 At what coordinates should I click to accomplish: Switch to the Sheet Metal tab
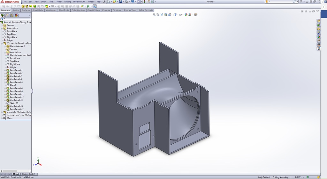(38, 10)
